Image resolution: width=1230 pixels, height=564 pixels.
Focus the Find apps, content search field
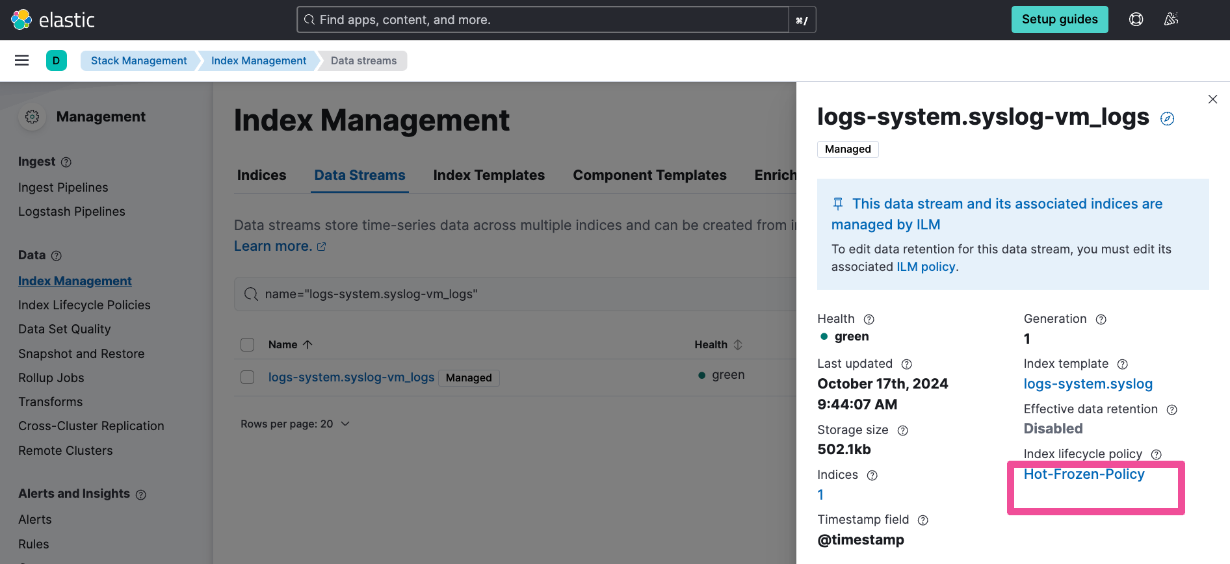543,19
